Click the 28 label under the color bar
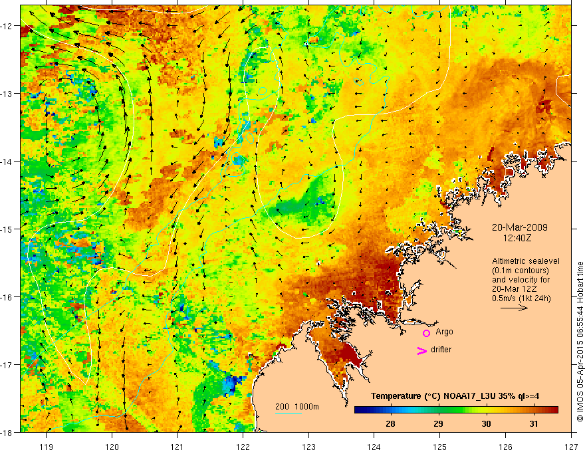 391,424
